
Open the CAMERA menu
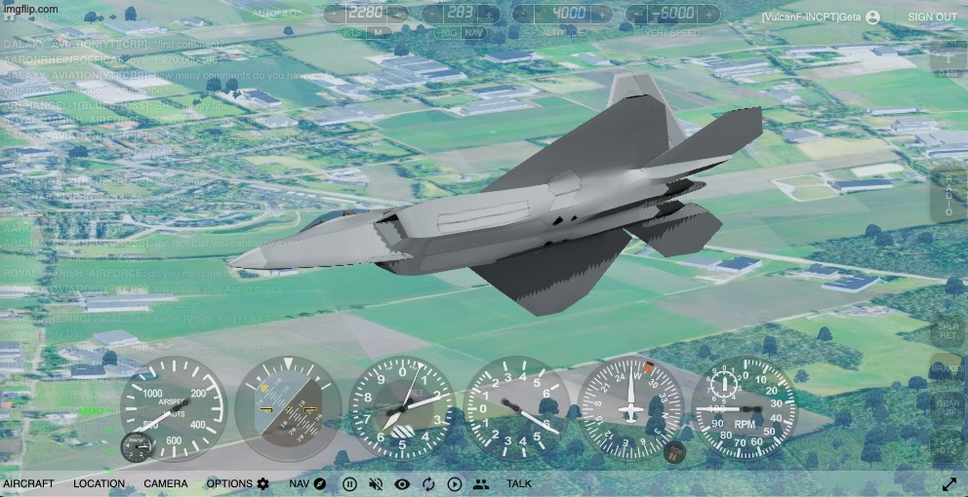(166, 483)
